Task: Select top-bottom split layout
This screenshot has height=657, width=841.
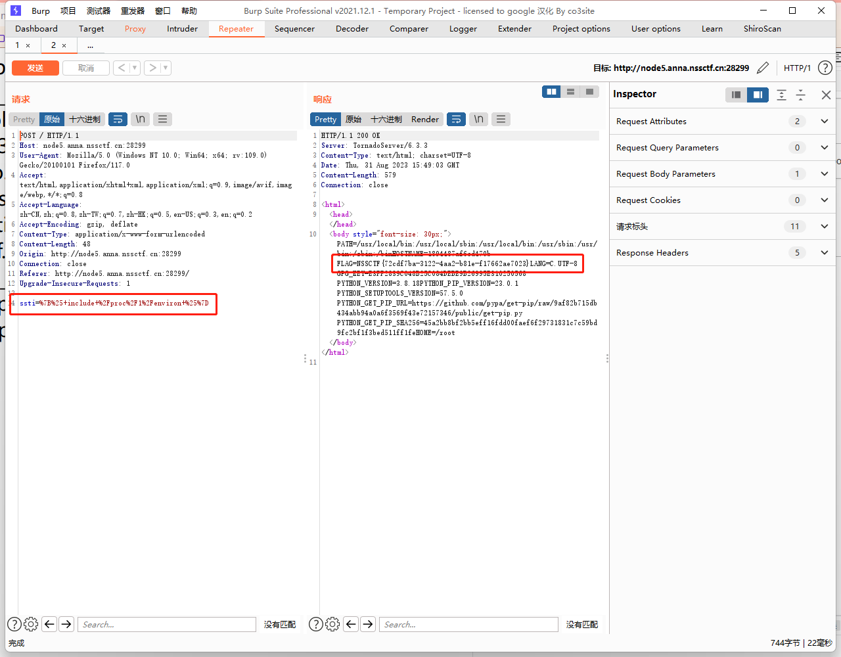Action: coord(571,92)
